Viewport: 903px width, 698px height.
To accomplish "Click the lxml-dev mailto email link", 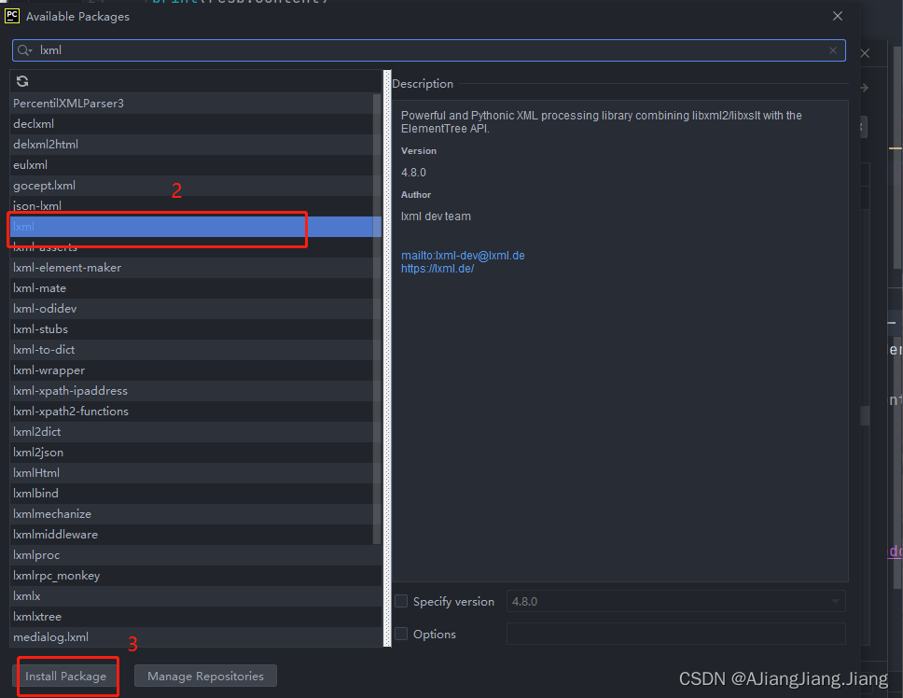I will coord(463,256).
